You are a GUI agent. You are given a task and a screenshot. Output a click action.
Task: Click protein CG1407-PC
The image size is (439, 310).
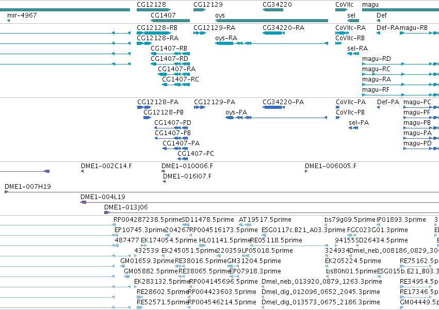183,159
